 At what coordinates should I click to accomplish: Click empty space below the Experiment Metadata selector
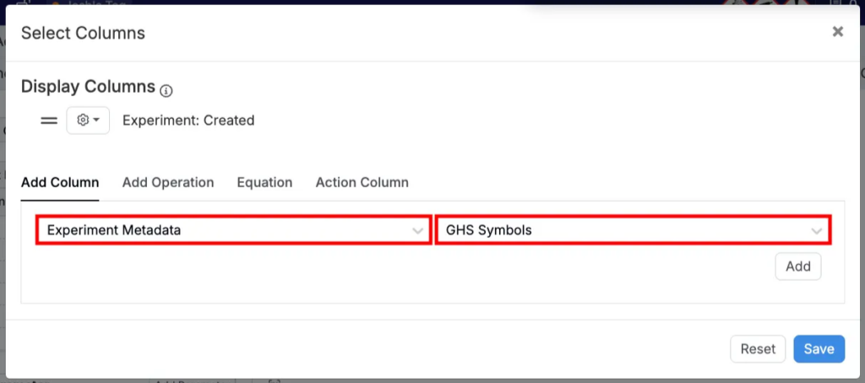point(228,274)
